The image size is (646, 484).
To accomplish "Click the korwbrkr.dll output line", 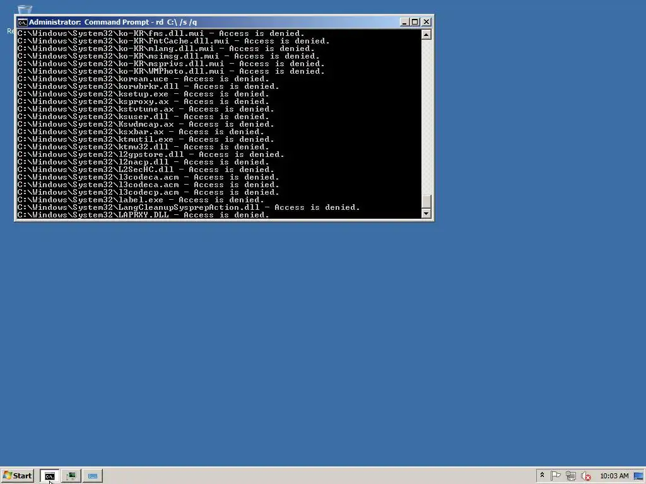I will [148, 86].
